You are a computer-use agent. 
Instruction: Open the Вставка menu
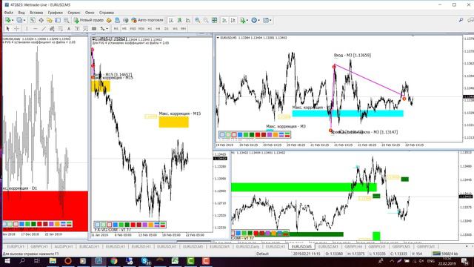(36, 13)
